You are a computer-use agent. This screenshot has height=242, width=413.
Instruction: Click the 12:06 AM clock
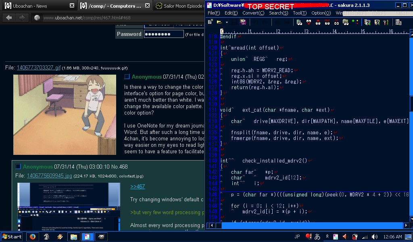coord(392,237)
